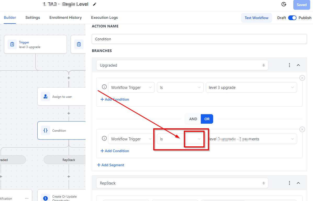
Task: Open the Settings tab
Action: tap(33, 18)
